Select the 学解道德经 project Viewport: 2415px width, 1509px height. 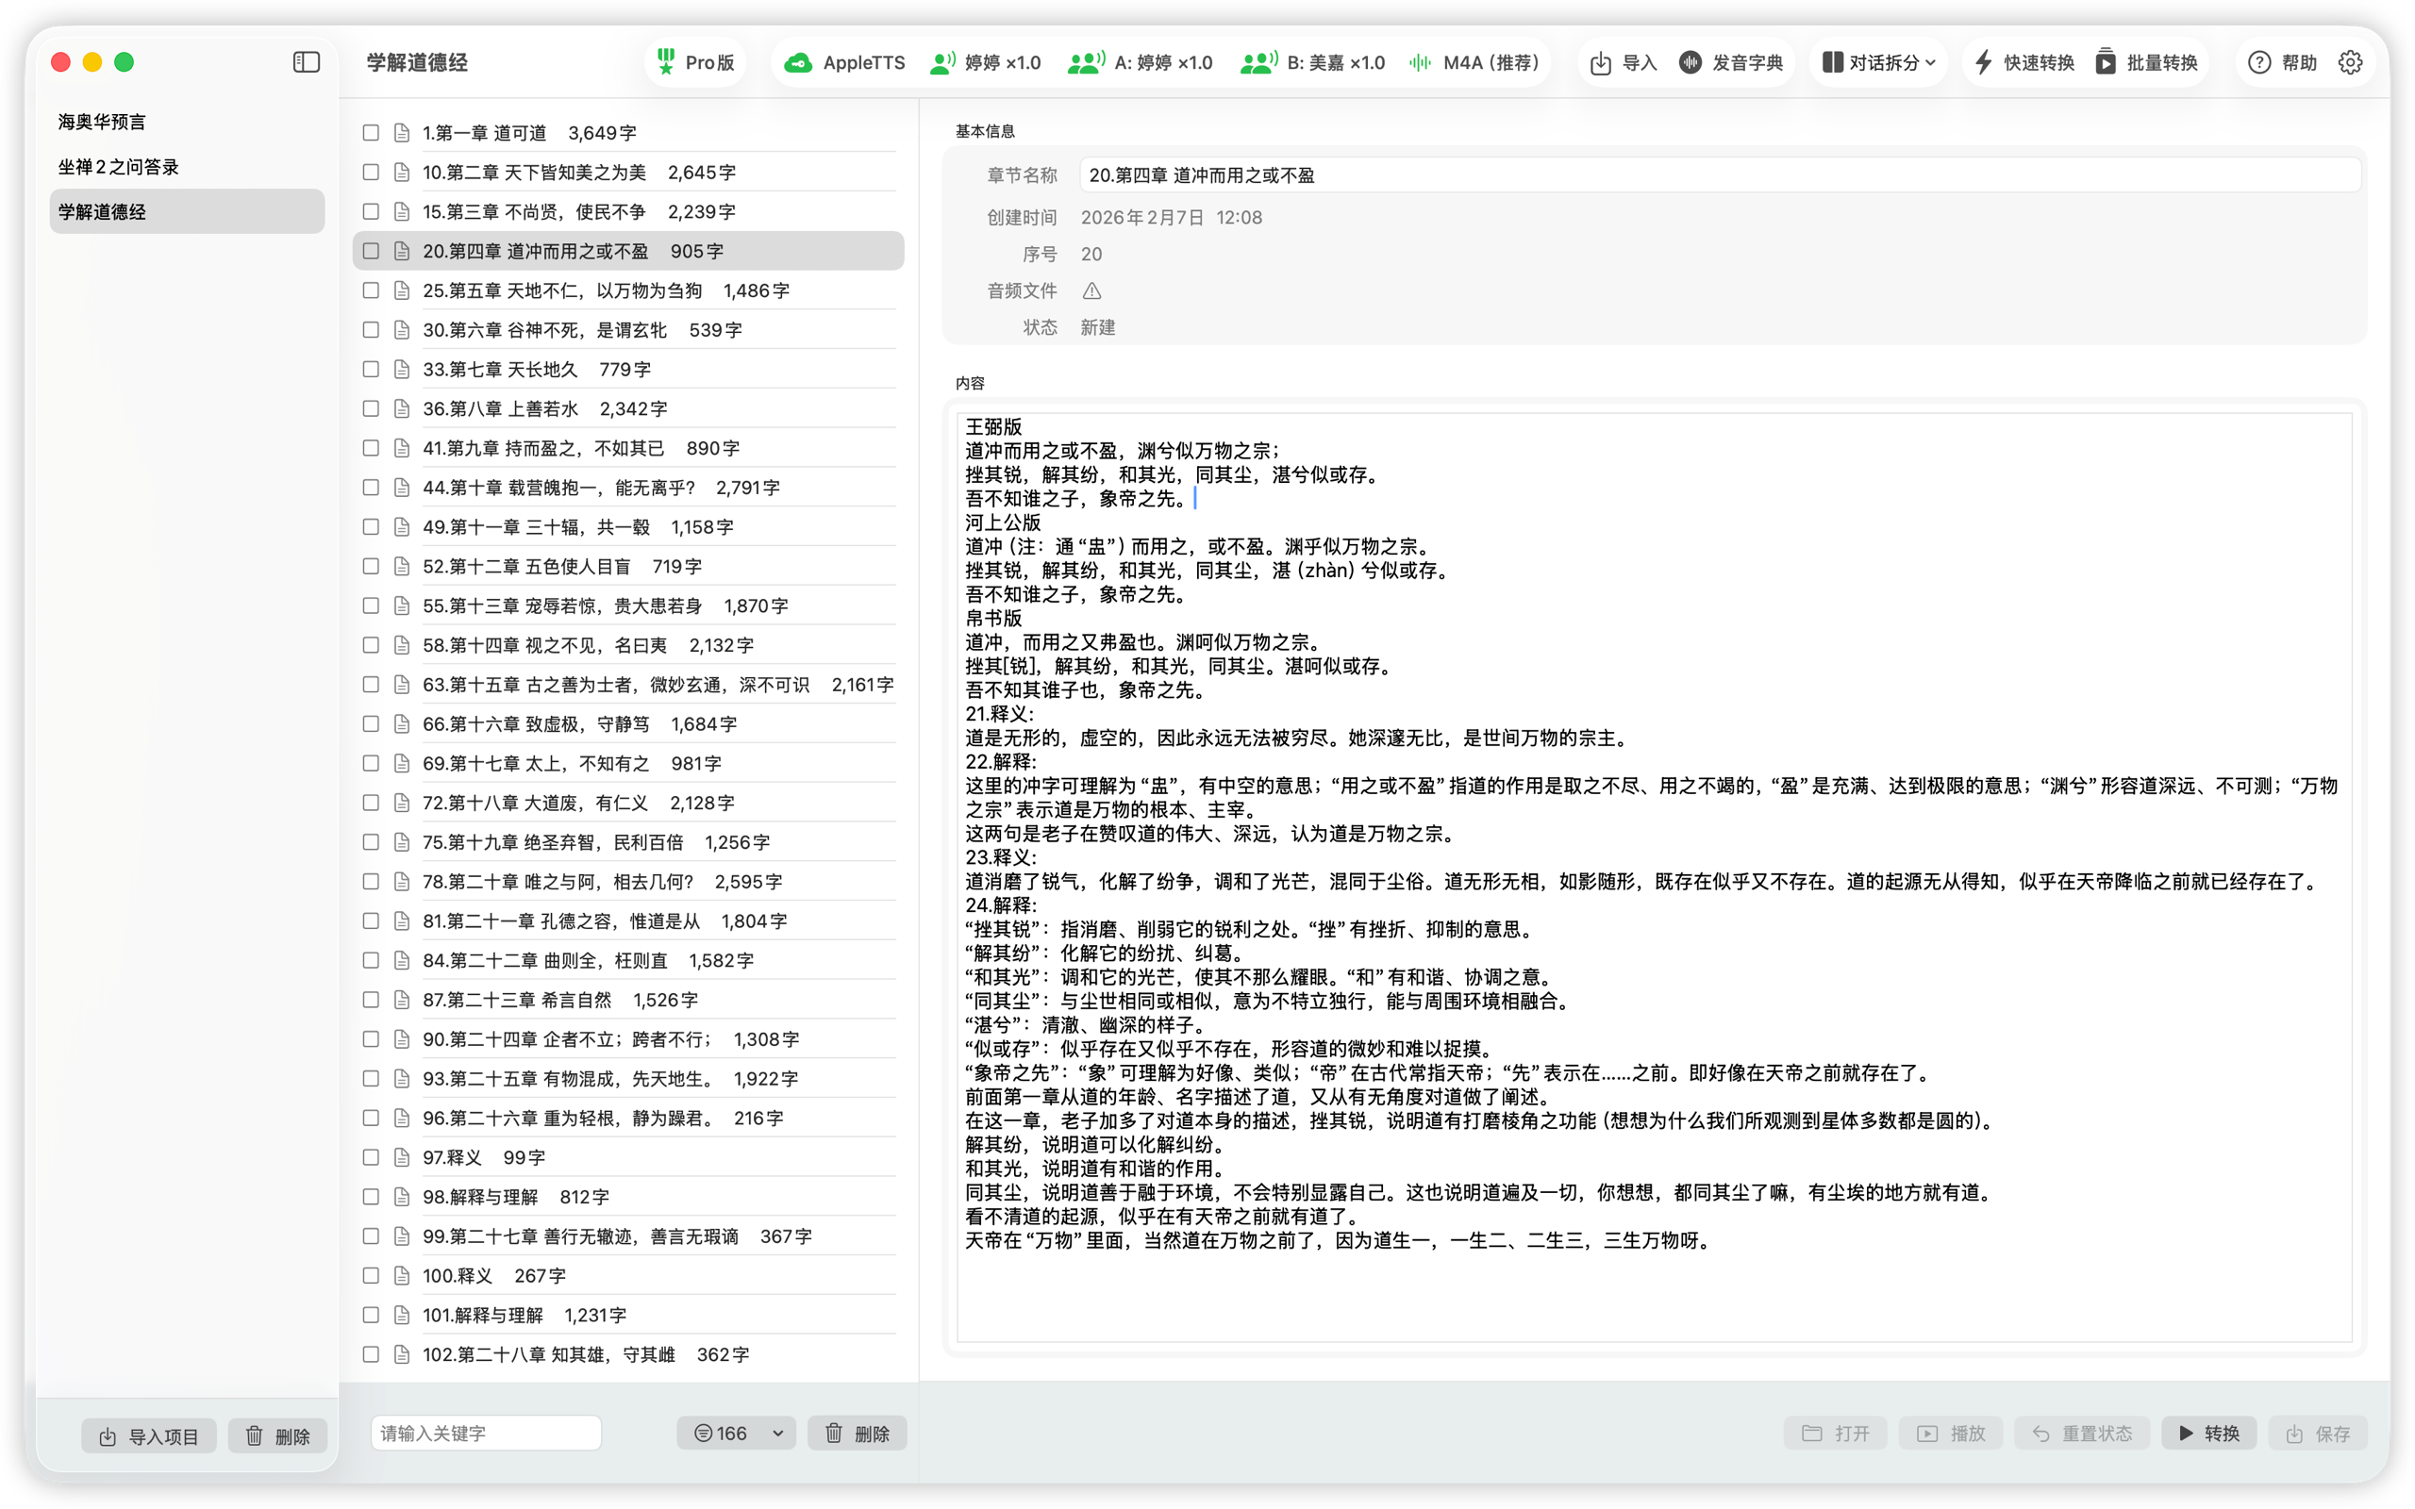point(187,211)
